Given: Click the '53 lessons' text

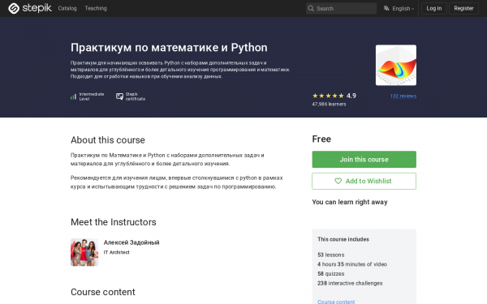Looking at the screenshot, I should [x=331, y=255].
